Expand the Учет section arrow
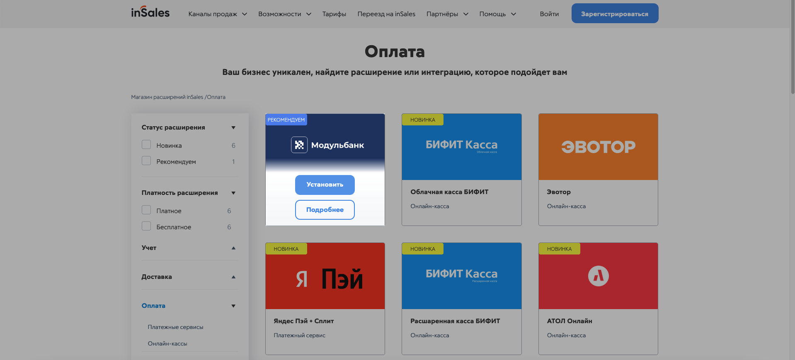 coord(233,248)
